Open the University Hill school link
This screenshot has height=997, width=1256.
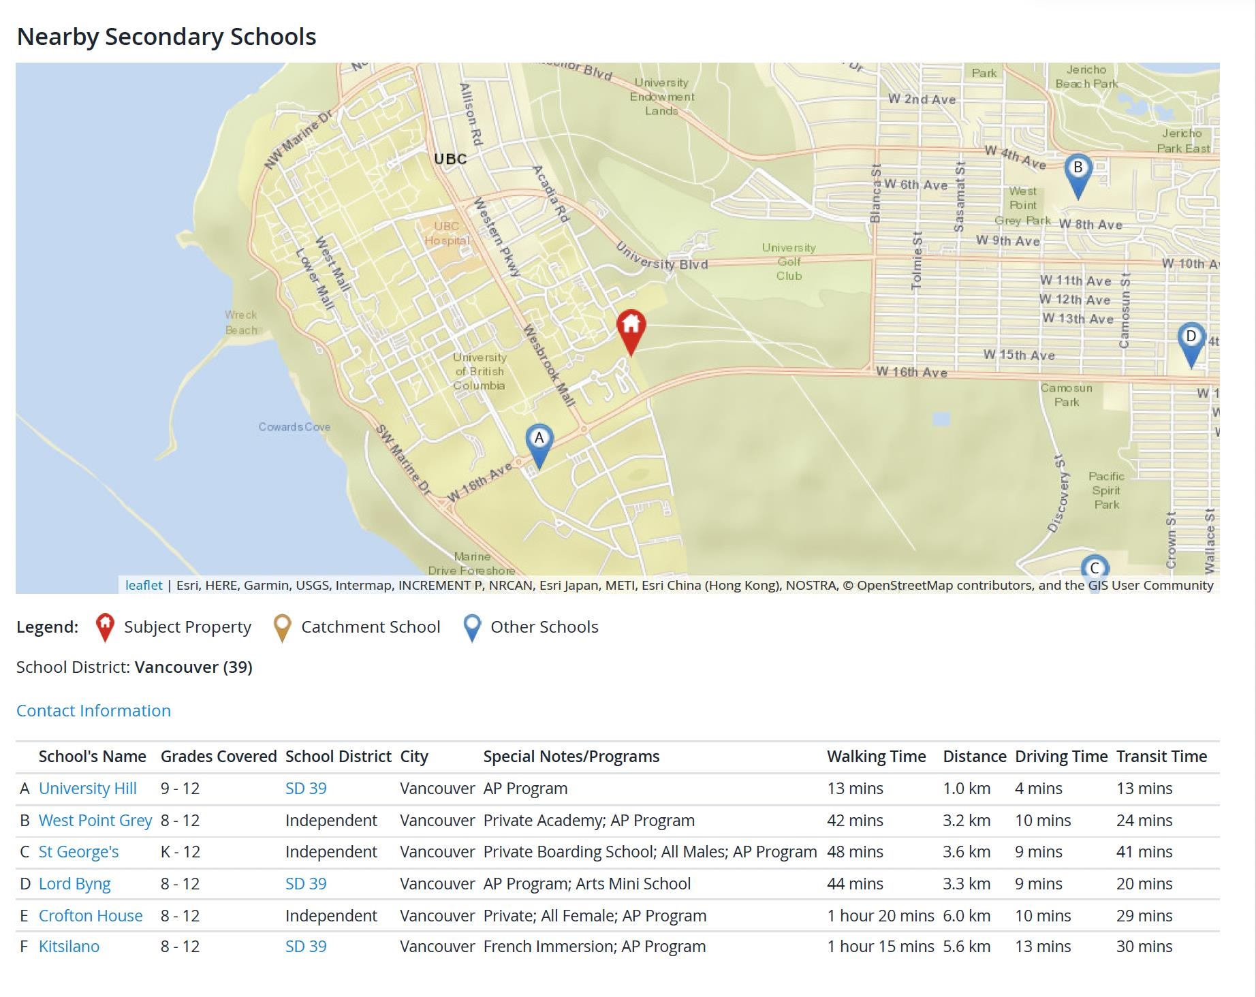tap(87, 788)
